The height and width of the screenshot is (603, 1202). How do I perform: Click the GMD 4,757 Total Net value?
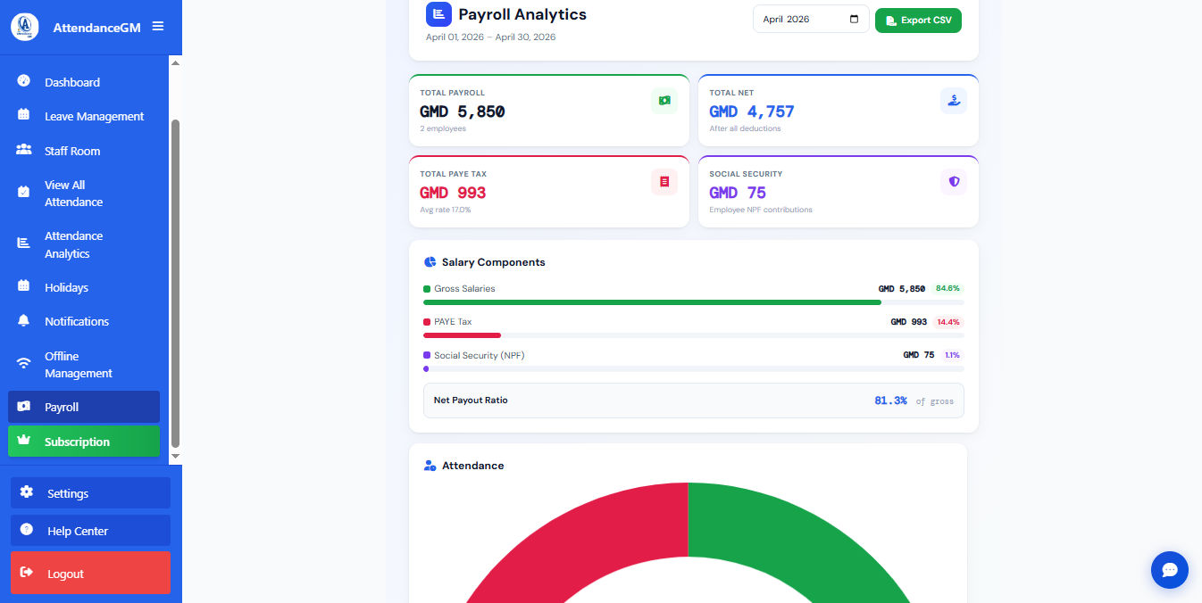[x=752, y=112]
